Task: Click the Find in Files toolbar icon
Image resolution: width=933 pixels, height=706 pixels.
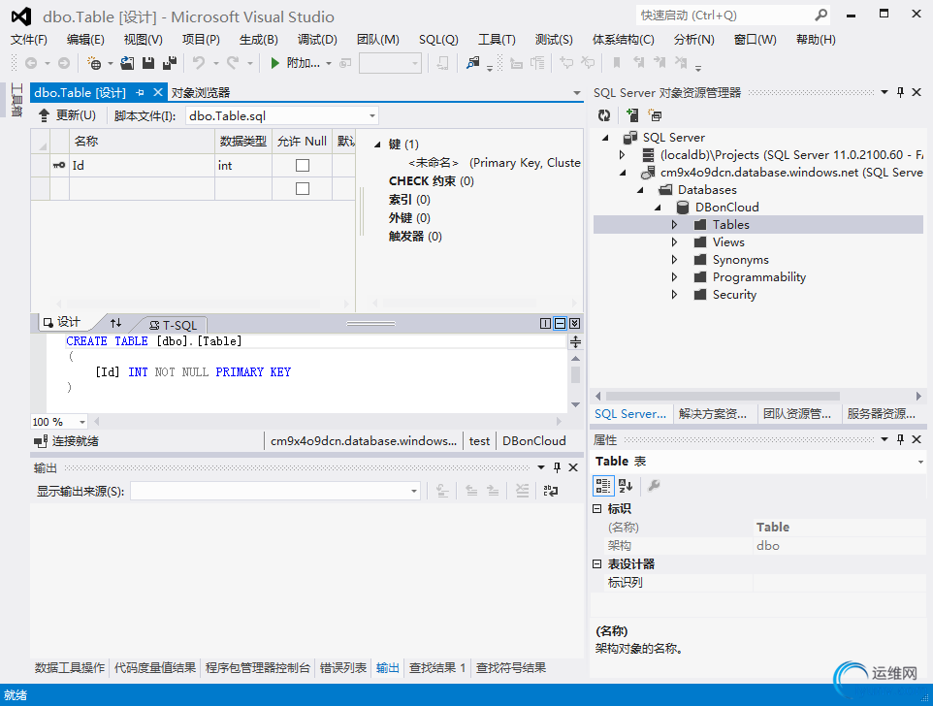Action: click(x=472, y=63)
